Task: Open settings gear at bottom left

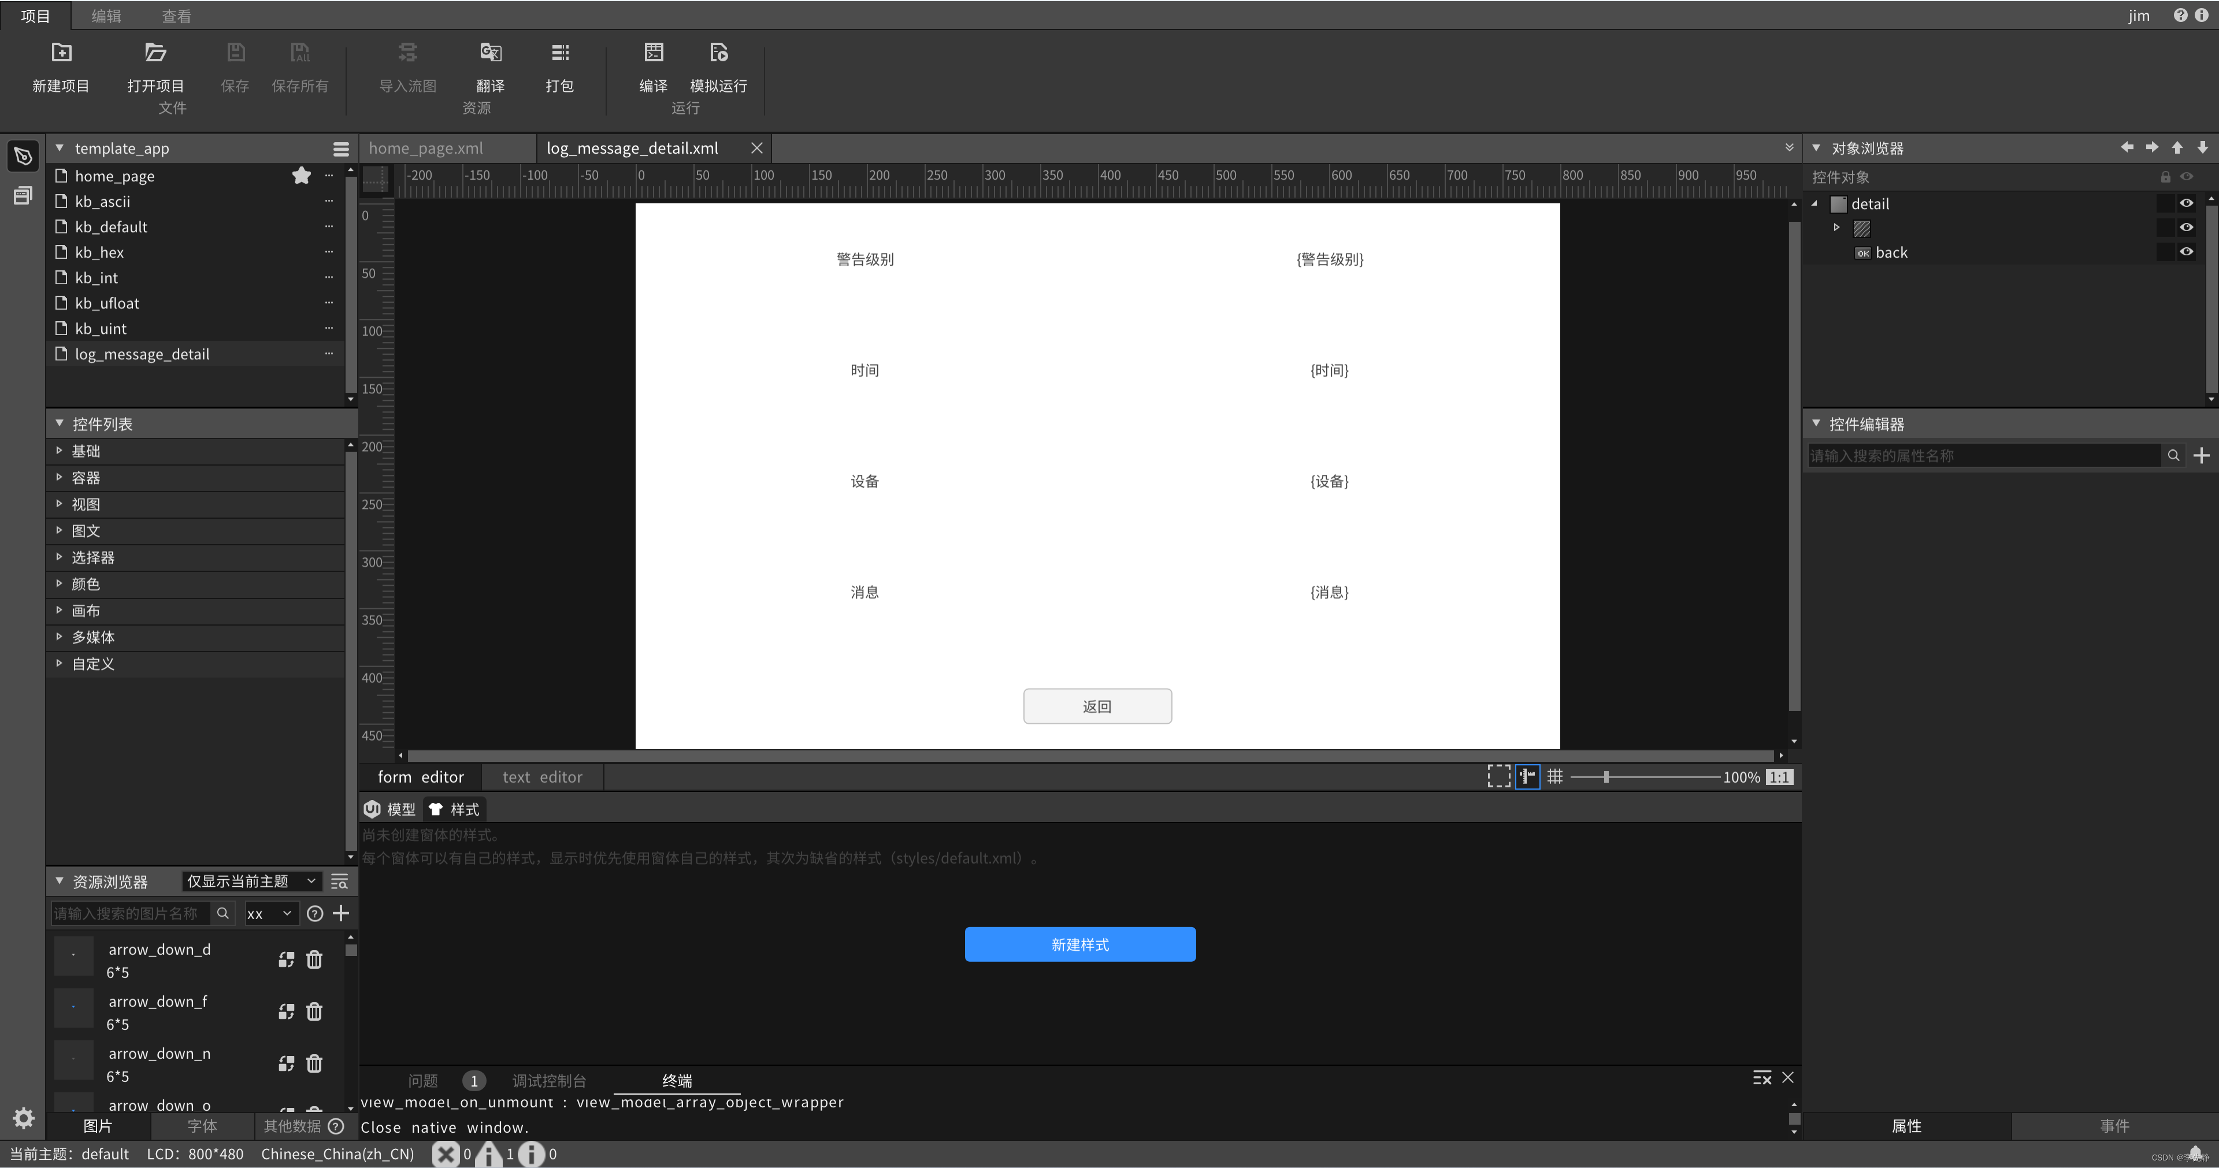Action: (x=23, y=1118)
